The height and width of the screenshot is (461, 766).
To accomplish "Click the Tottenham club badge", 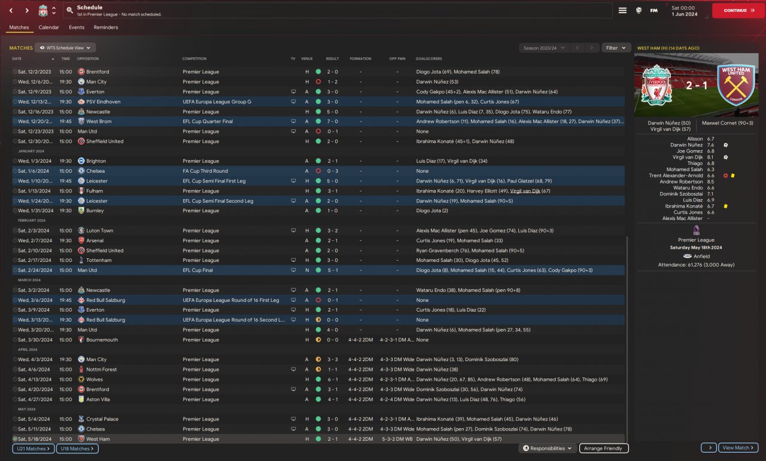I will 81,260.
